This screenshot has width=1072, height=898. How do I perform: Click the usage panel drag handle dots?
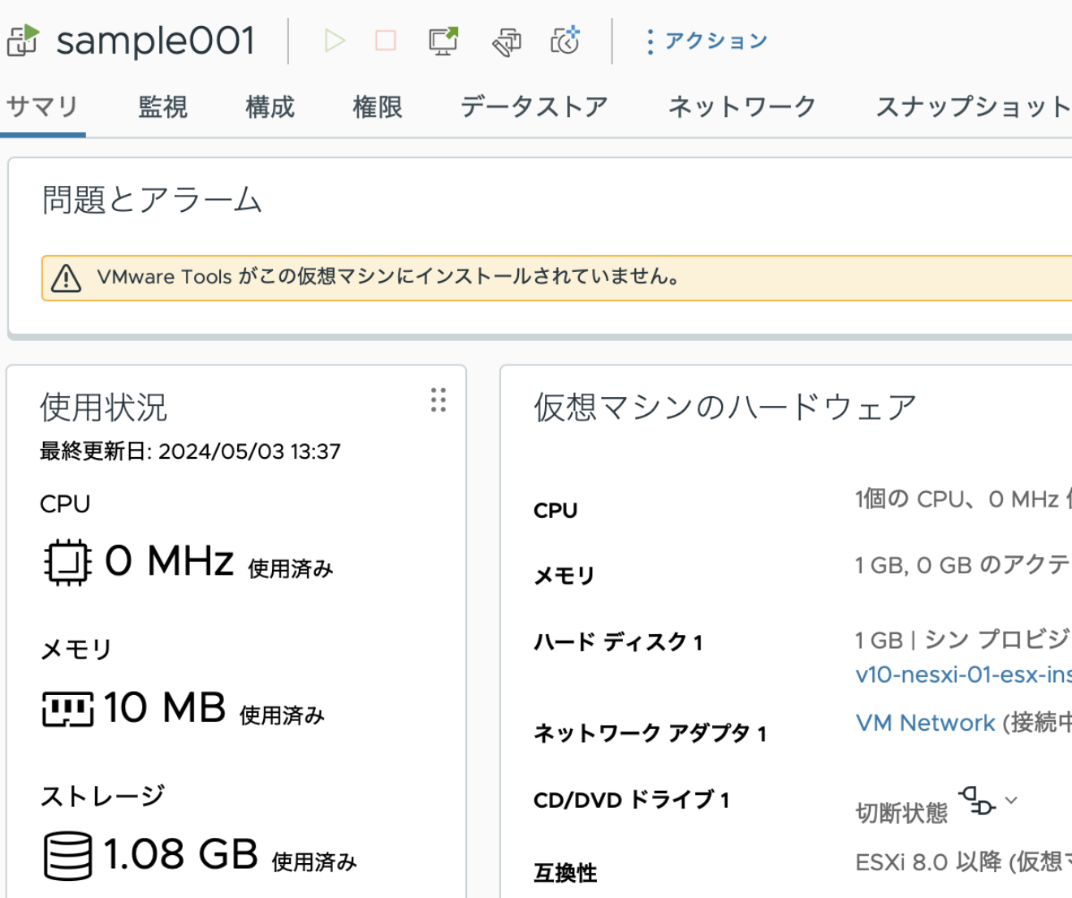438,401
